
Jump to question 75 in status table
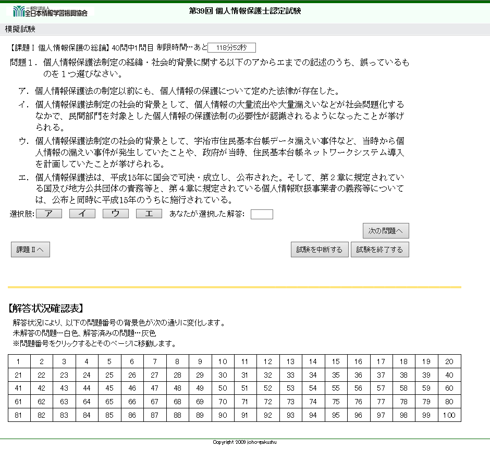tap(336, 402)
